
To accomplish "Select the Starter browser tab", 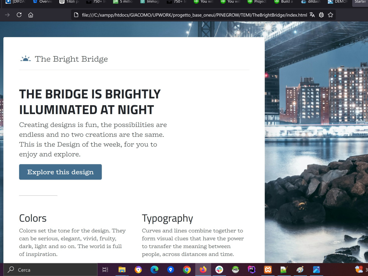I will (x=360, y=2).
